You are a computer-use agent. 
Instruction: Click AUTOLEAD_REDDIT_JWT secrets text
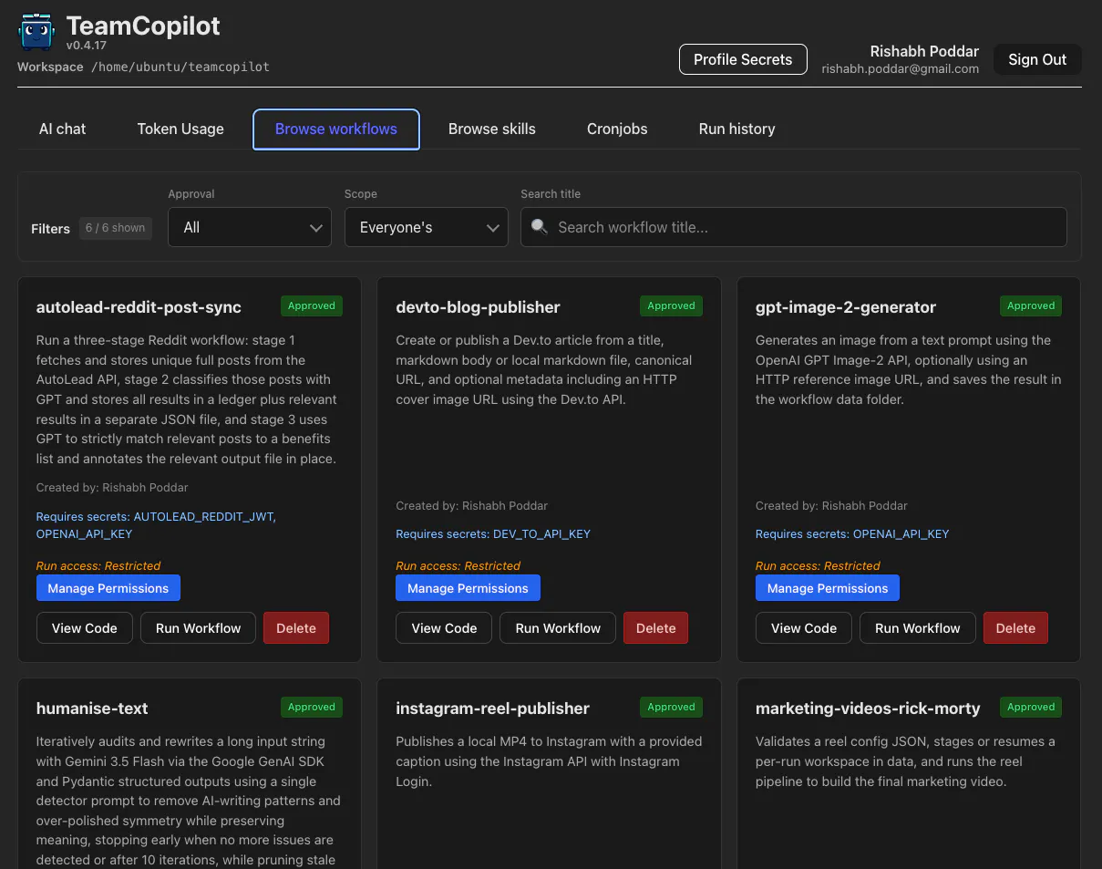click(204, 516)
